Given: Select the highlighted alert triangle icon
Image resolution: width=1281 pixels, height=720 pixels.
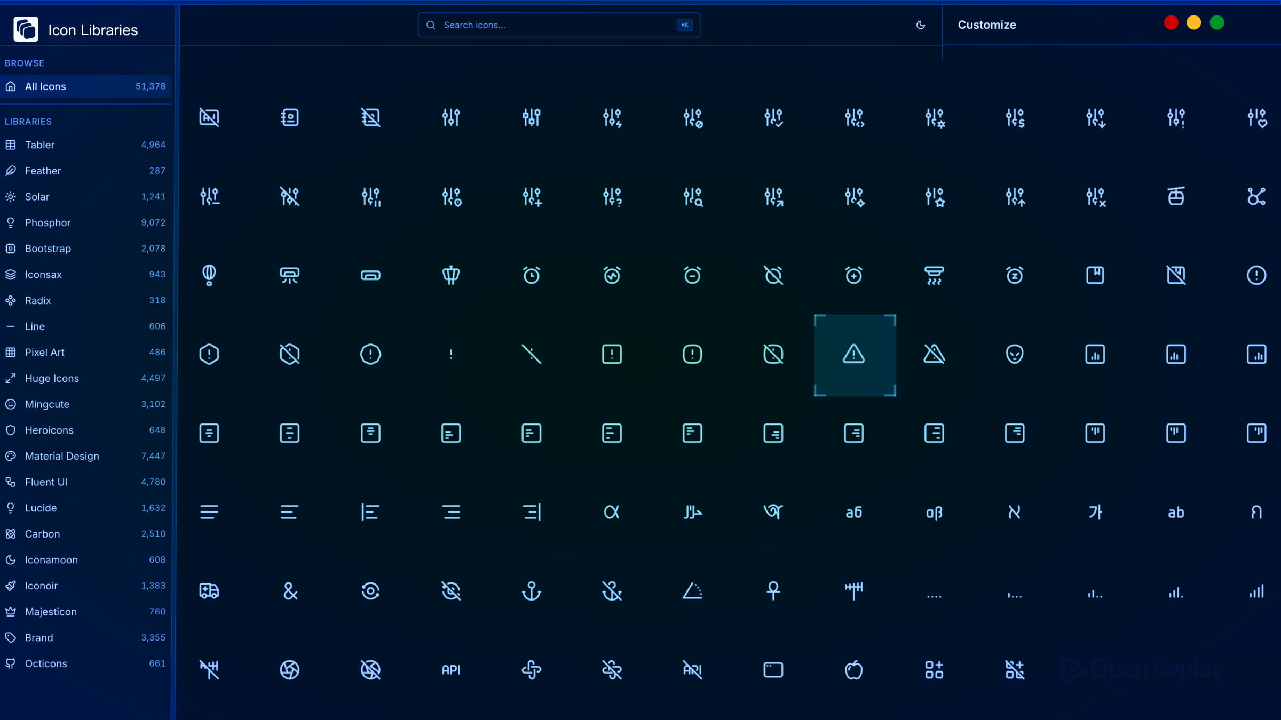Looking at the screenshot, I should pos(854,355).
